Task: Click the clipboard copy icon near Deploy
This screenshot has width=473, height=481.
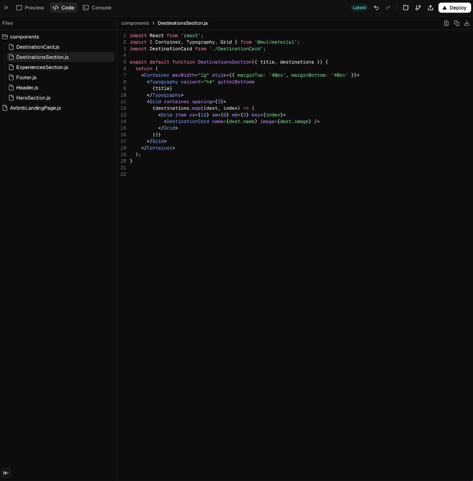Action: (405, 7)
